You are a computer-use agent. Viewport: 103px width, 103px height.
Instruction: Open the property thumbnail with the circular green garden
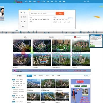click(x=61, y=46)
